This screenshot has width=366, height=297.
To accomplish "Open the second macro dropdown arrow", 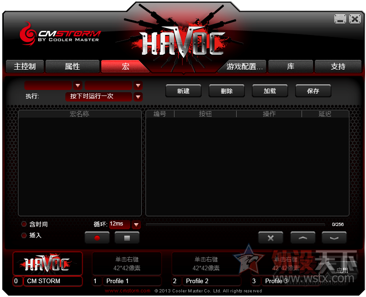I will [138, 85].
